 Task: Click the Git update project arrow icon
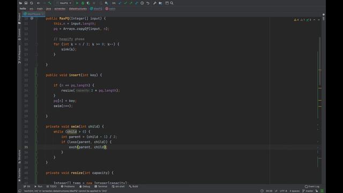click(120, 3)
